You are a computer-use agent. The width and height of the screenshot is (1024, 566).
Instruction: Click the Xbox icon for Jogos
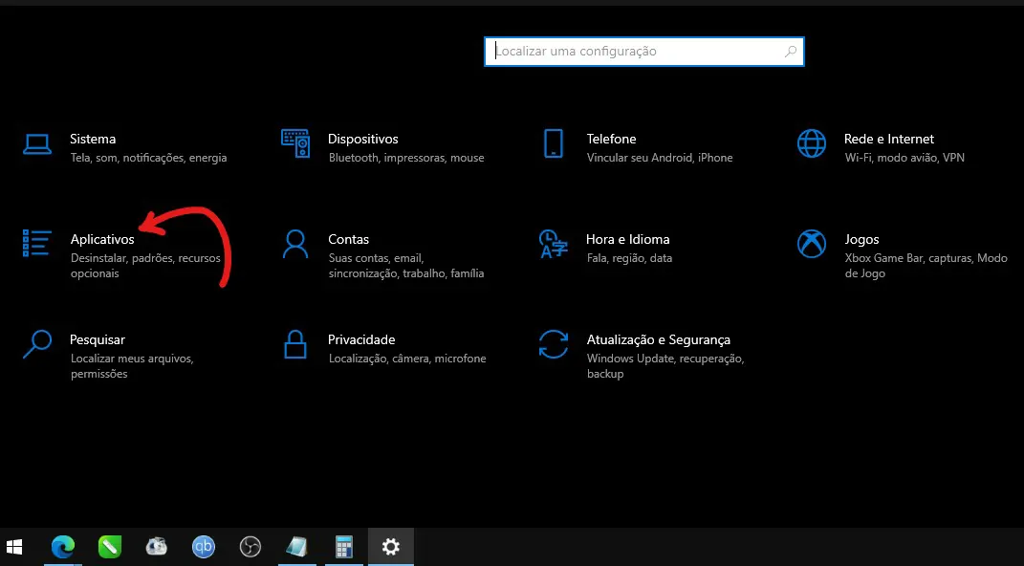click(811, 244)
